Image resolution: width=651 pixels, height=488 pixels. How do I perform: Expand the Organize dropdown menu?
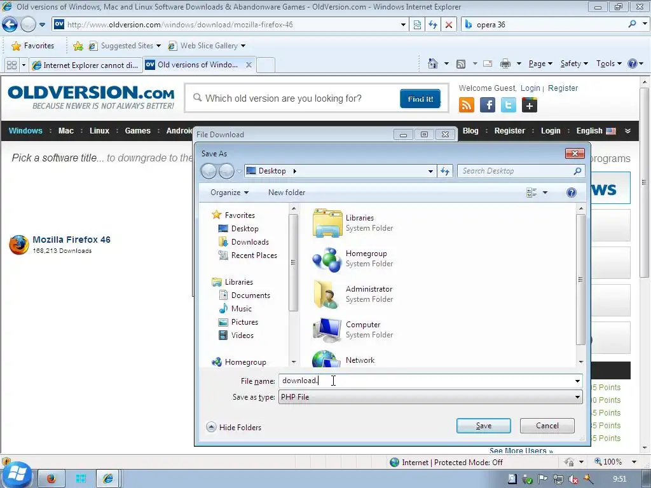tap(229, 193)
